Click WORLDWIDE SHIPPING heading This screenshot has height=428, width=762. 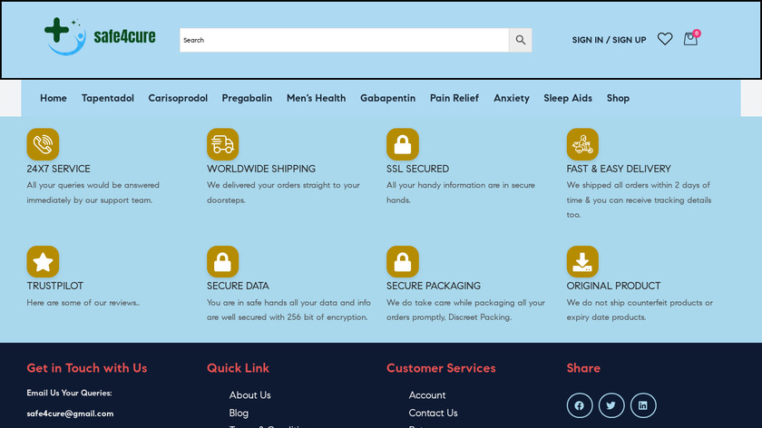[261, 169]
